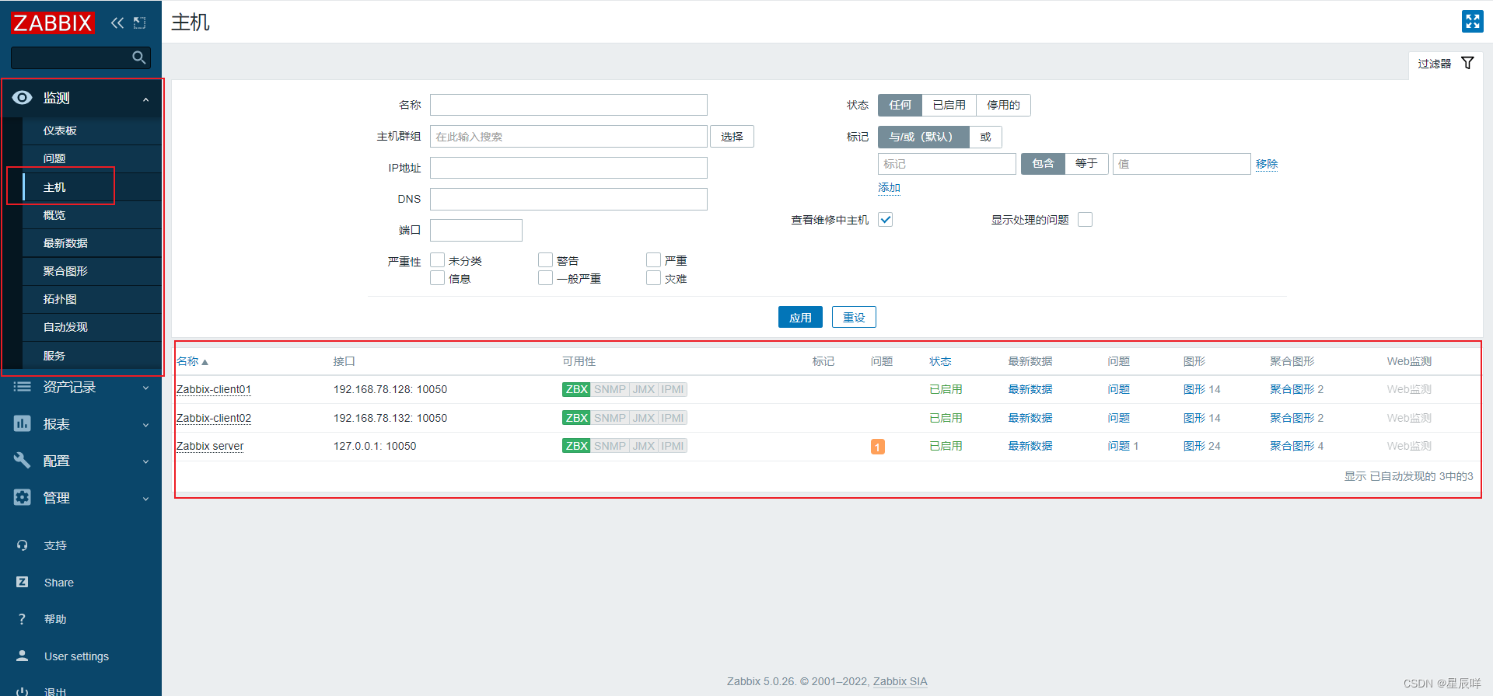Select 停用的 status toggle
Screen dimensions: 1493x696
[1003, 105]
